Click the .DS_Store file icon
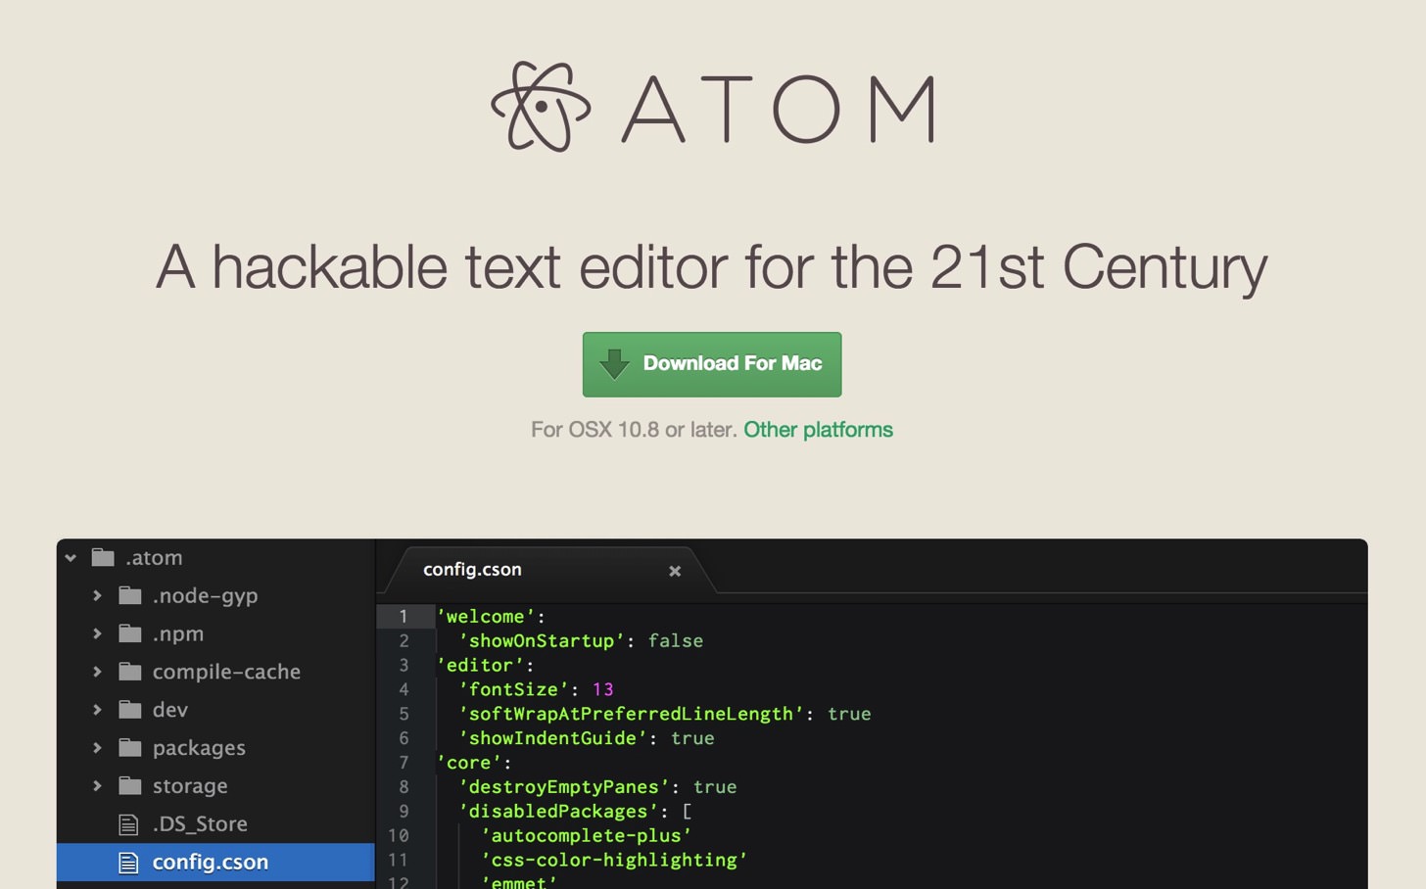This screenshot has height=889, width=1426. pyautogui.click(x=128, y=824)
